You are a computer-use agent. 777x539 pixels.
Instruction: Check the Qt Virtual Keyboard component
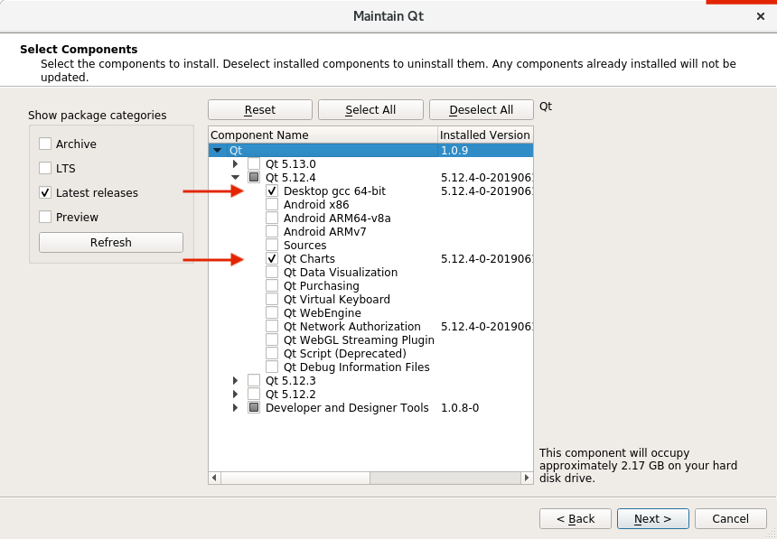coord(272,299)
